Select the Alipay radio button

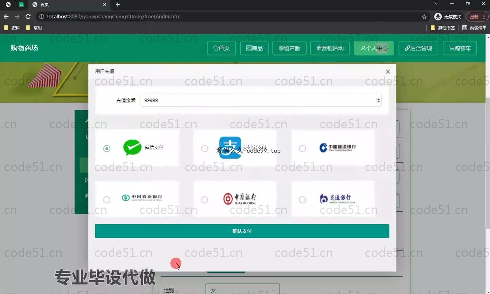coord(205,149)
